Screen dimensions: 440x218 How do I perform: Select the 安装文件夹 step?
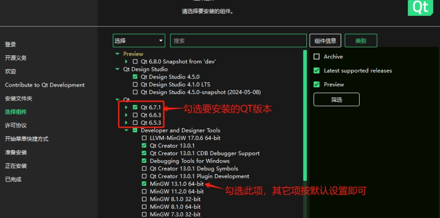(x=19, y=99)
